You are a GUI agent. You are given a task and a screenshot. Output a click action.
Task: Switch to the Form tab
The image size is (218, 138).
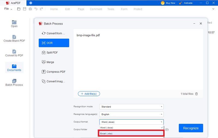point(124,9)
